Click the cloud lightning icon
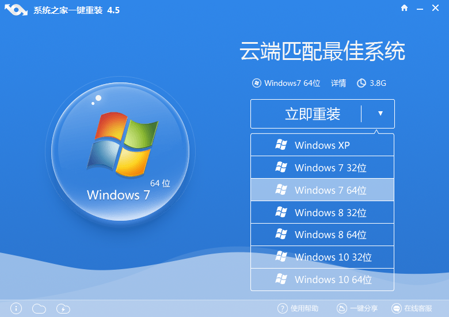Screen dimensions: 449x317 coord(63,309)
